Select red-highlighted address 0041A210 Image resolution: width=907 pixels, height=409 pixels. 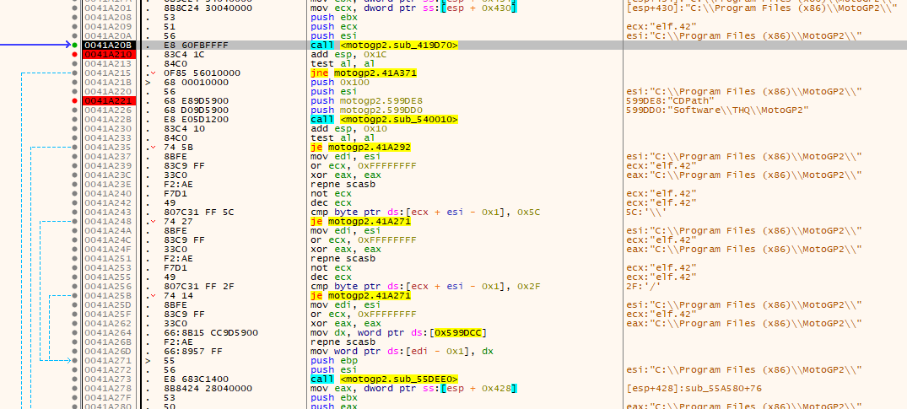coord(110,54)
